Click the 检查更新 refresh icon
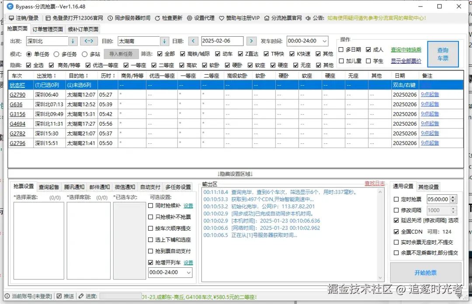This screenshot has width=472, height=304. point(157,18)
